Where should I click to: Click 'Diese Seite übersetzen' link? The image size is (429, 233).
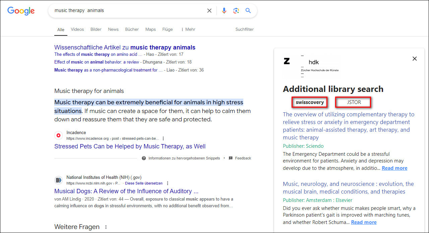click(x=144, y=183)
